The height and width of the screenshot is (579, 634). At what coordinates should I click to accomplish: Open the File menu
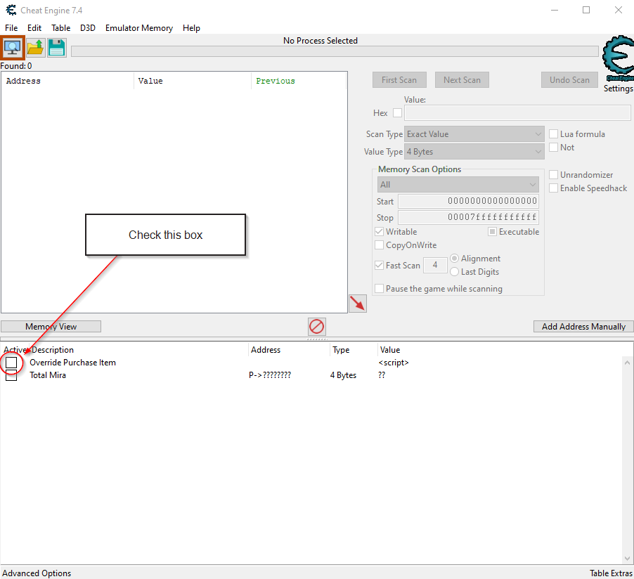11,28
